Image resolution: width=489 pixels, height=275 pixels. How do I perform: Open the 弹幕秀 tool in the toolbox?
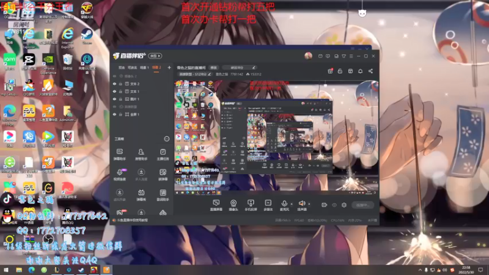(141, 195)
